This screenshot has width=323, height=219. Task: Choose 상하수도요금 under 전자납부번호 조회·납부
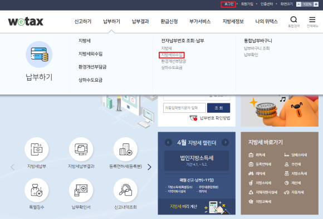(172, 68)
